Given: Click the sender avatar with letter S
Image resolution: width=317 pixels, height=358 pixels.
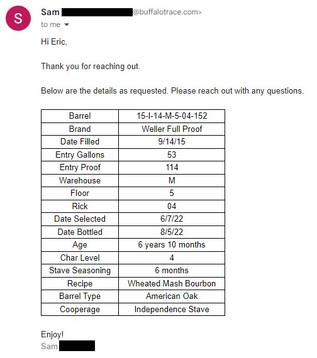Looking at the screenshot, I should (18, 18).
